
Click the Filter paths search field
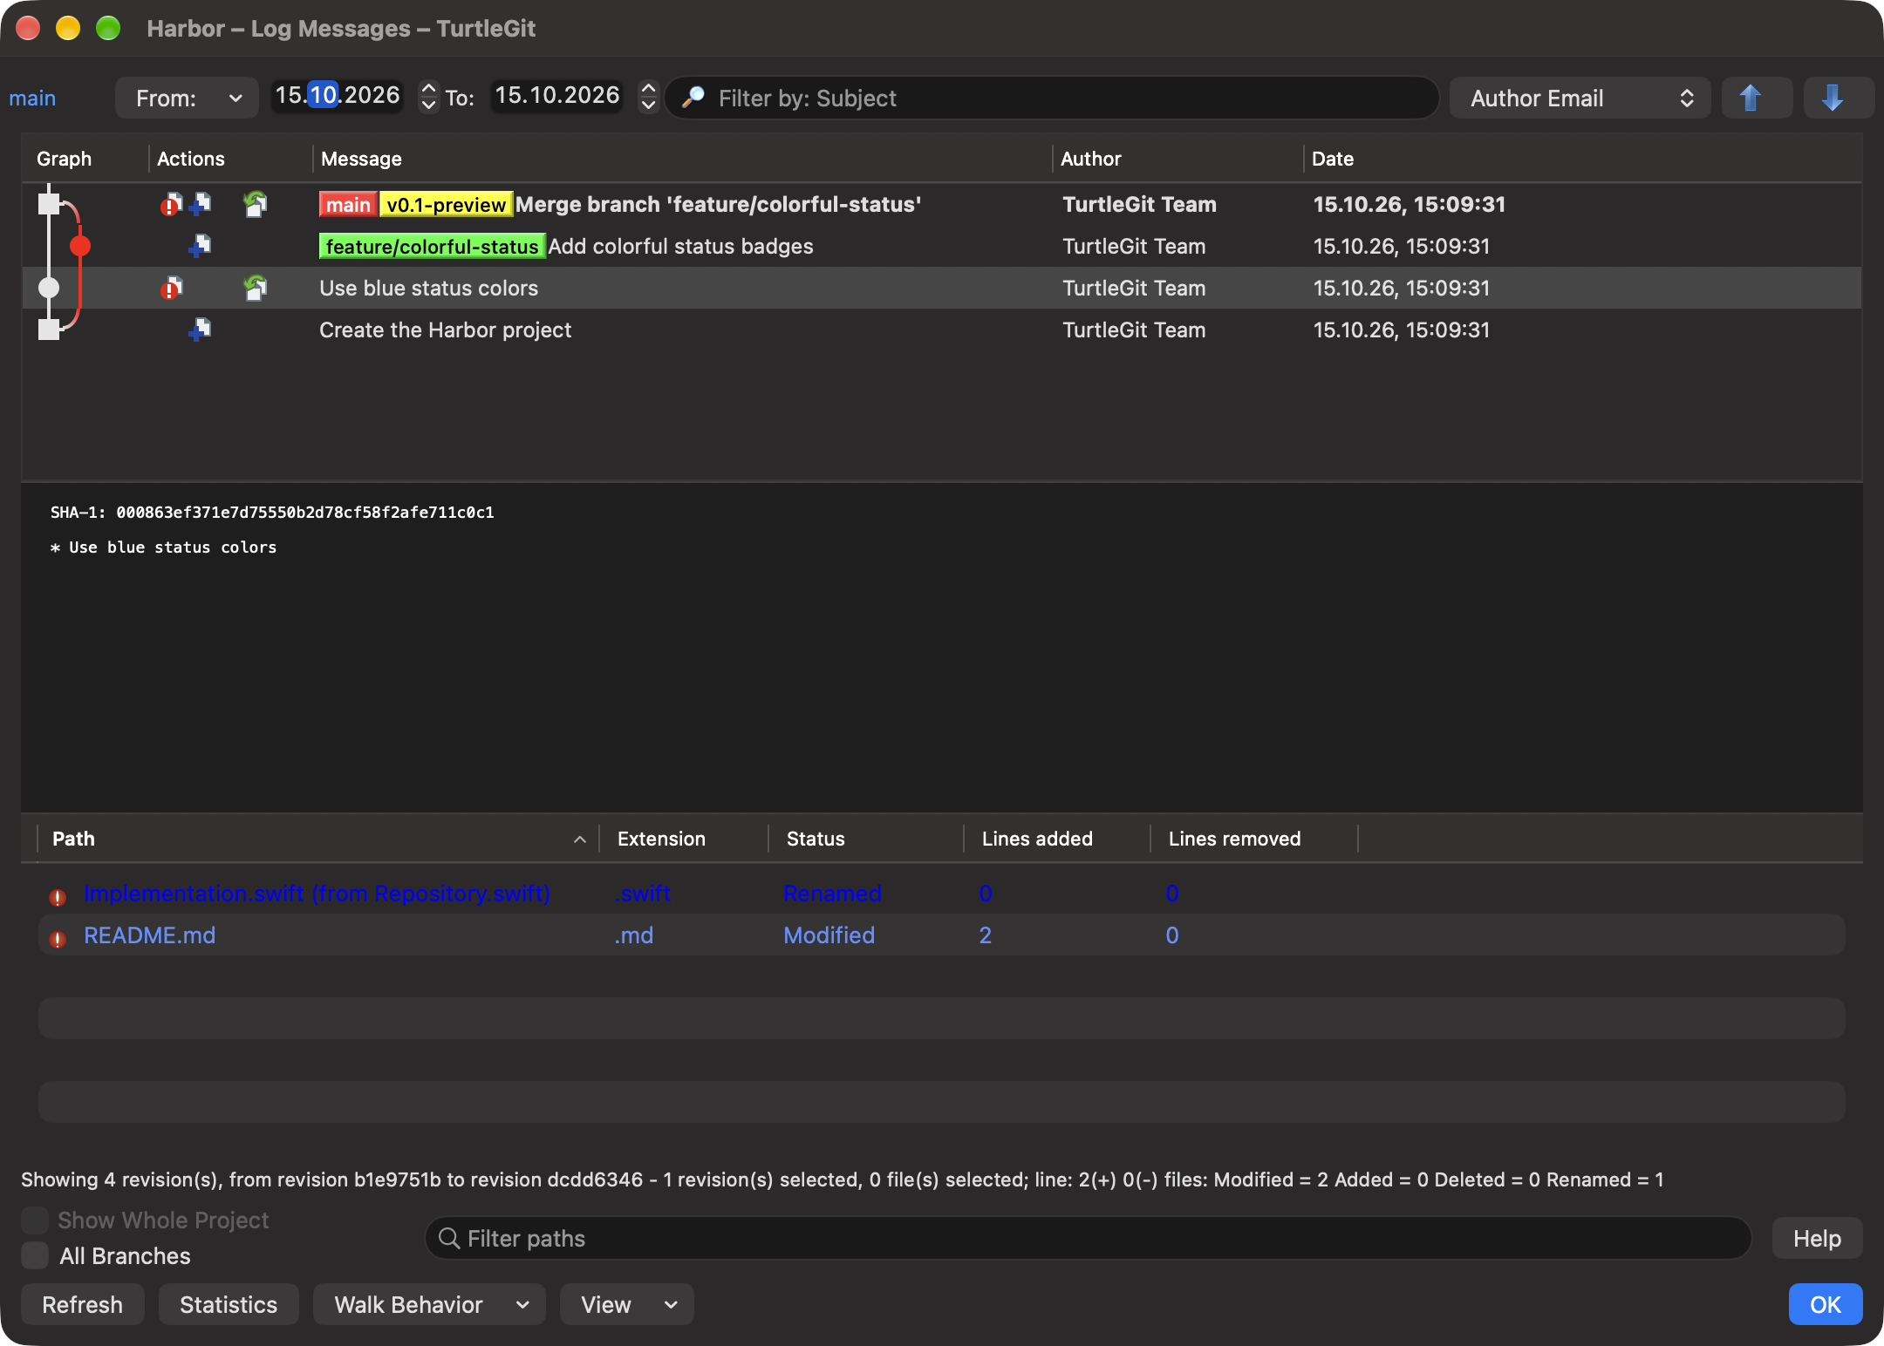tap(1088, 1238)
